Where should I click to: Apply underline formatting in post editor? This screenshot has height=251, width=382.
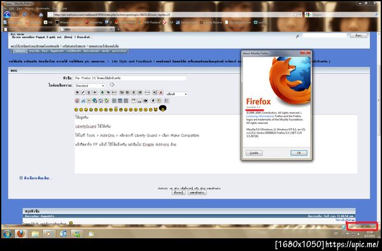(89, 92)
